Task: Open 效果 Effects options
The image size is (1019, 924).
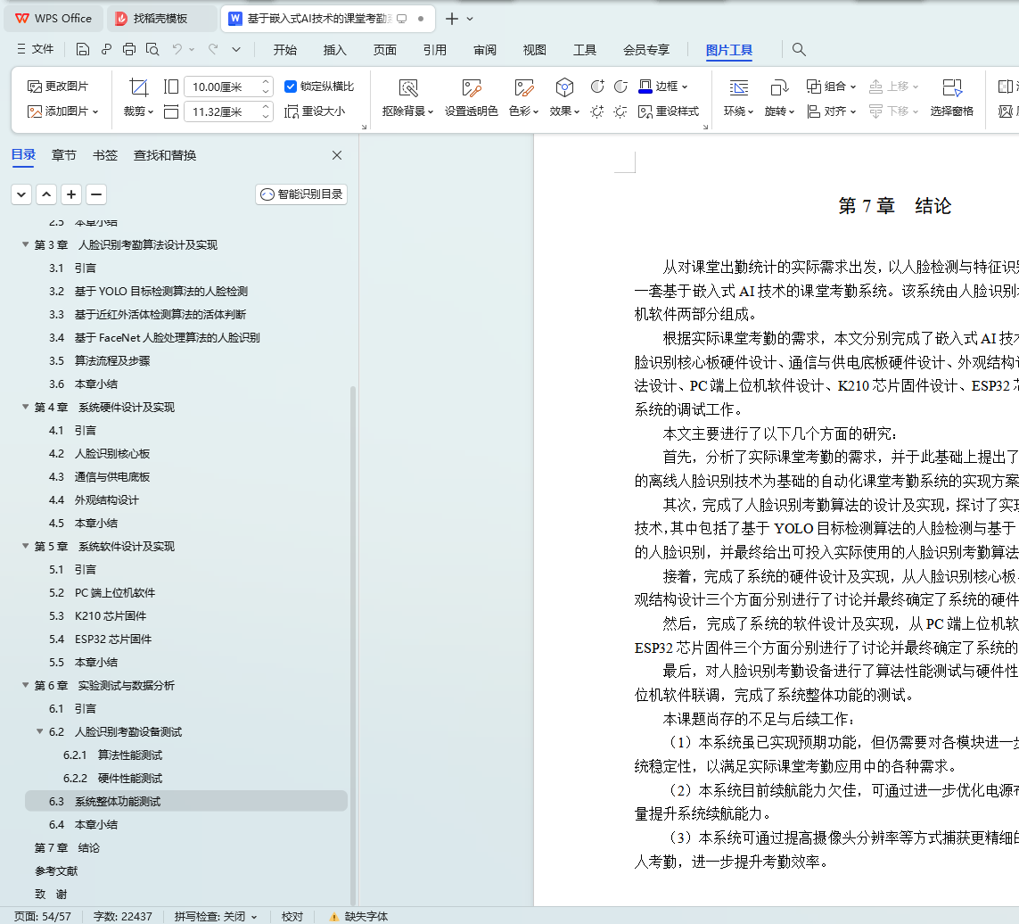Action: [x=564, y=97]
